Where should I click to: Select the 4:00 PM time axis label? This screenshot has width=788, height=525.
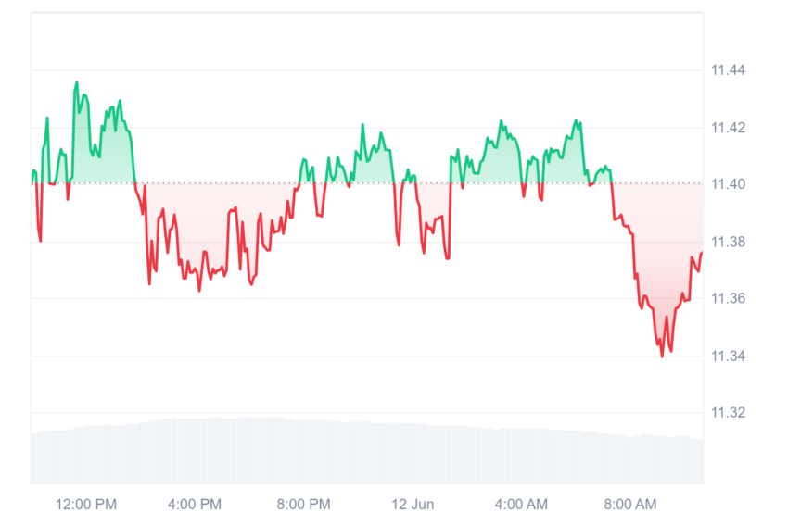pyautogui.click(x=195, y=504)
